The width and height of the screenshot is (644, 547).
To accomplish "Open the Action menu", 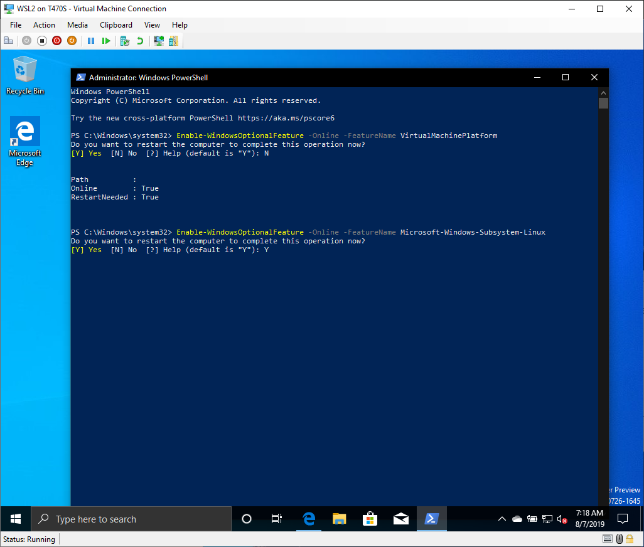I will (x=44, y=25).
